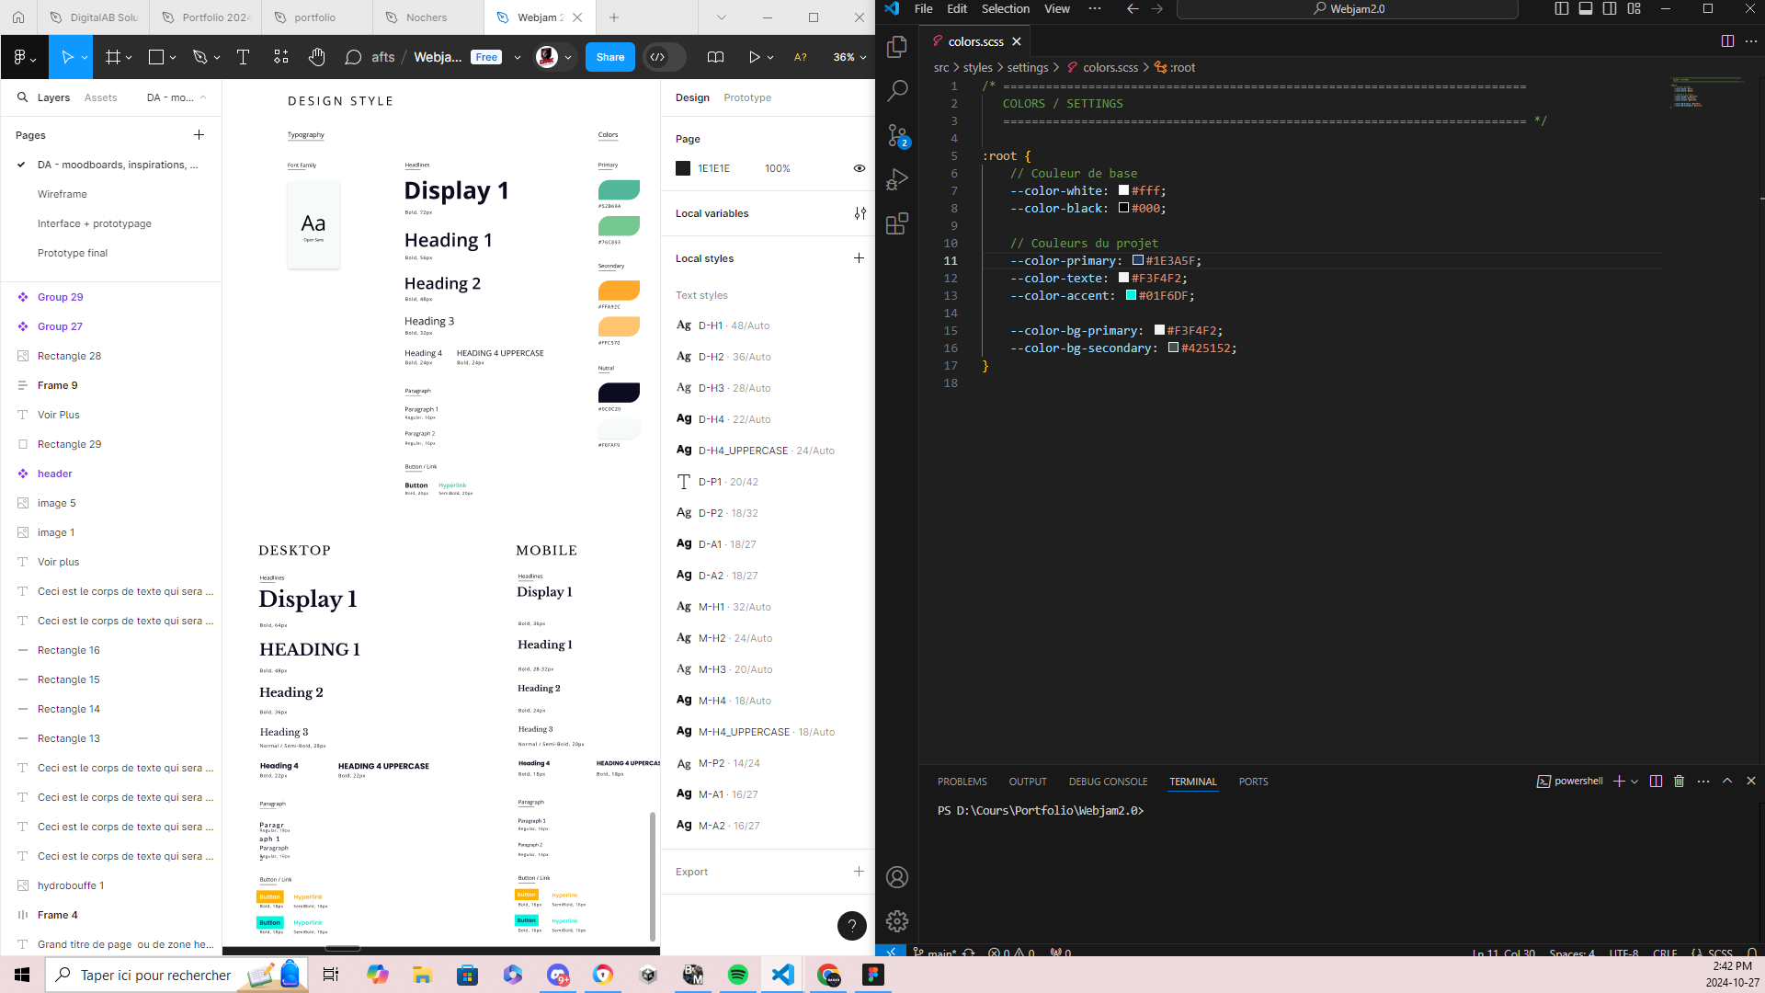This screenshot has height=993, width=1765.
Task: Hide the image 5 layer
Action: click(x=204, y=502)
